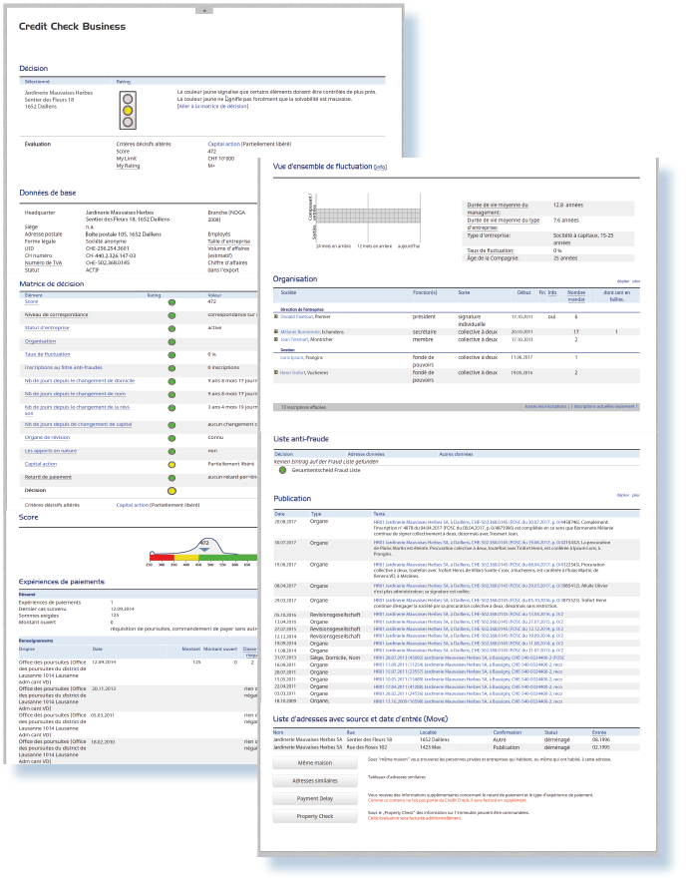Image resolution: width=686 pixels, height=883 pixels.
Task: Click the yellow Décision rating dot
Action: [171, 491]
